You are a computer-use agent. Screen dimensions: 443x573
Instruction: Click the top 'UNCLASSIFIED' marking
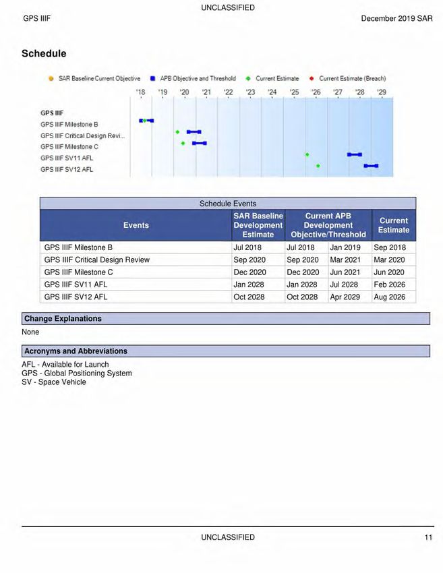228,7
